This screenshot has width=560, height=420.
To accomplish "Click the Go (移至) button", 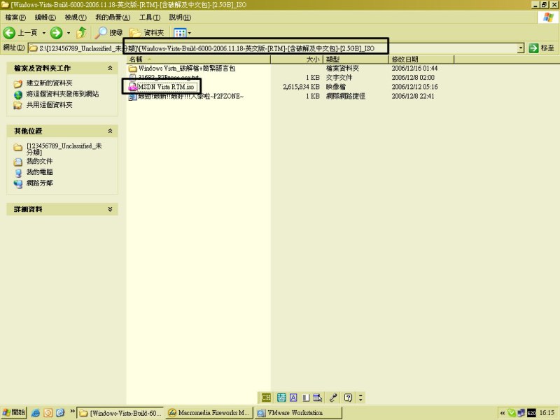I will tap(542, 48).
